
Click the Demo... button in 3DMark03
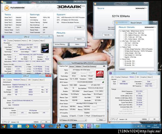pyautogui.click(x=77, y=44)
